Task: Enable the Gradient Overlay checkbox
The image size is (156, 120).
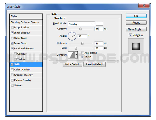Action: coord(12,75)
